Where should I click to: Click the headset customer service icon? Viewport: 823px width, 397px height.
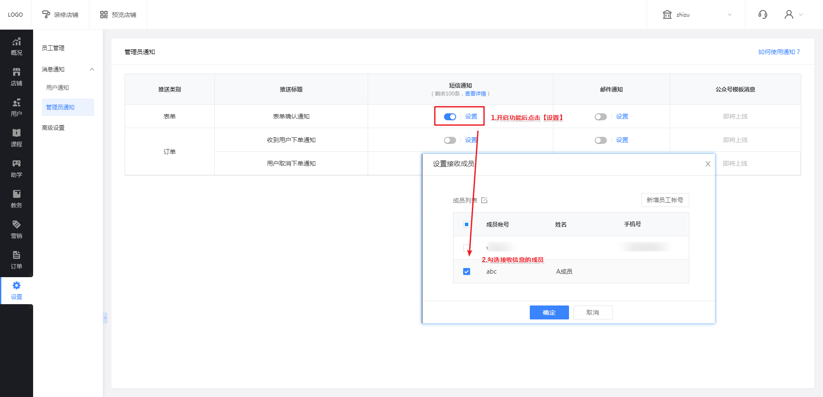(x=762, y=14)
